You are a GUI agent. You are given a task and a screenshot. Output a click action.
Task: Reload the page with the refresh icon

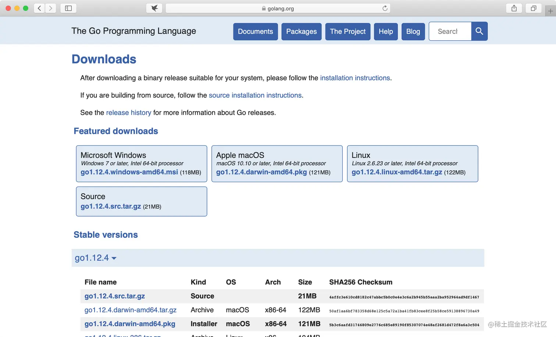(x=385, y=8)
